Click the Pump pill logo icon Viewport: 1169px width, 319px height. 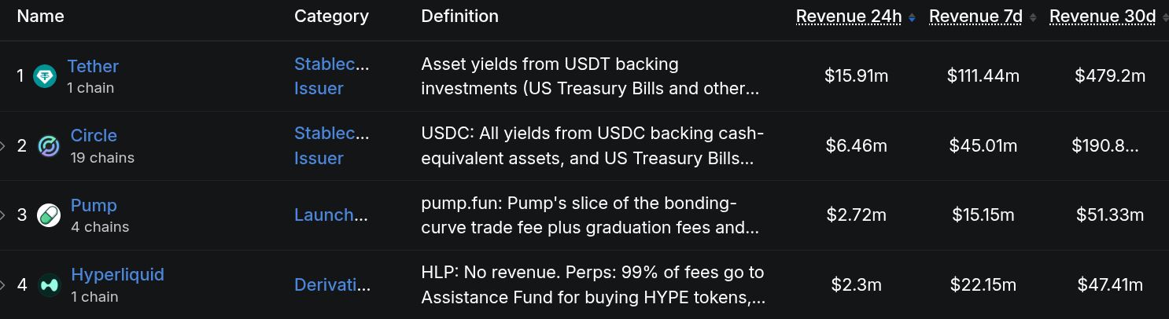(49, 215)
